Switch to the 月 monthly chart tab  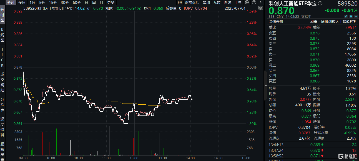point(102,2)
